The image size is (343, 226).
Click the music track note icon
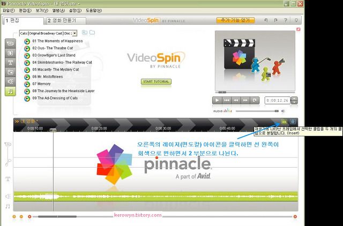tap(8, 206)
